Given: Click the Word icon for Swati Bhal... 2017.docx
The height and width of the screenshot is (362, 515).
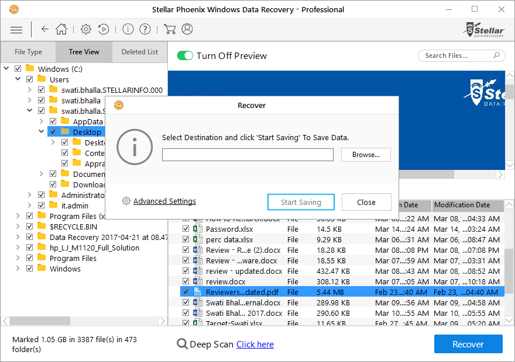Looking at the screenshot, I should [197, 312].
